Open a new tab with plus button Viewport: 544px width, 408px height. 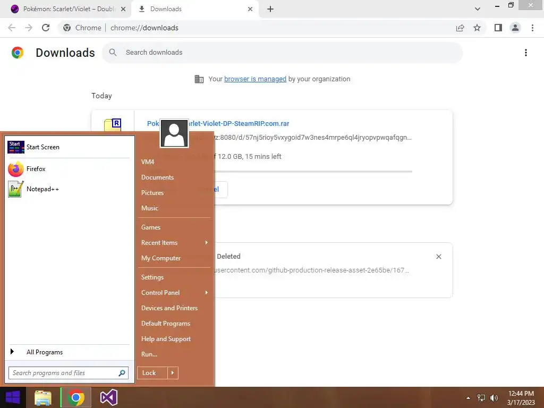pyautogui.click(x=270, y=9)
